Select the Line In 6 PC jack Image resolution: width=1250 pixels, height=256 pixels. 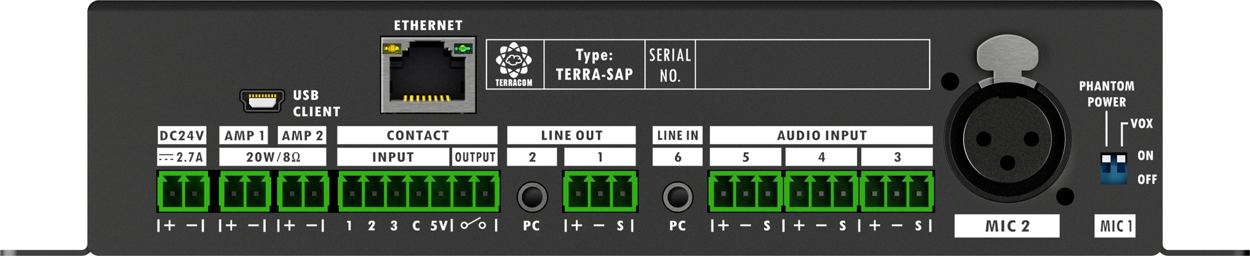[x=677, y=197]
